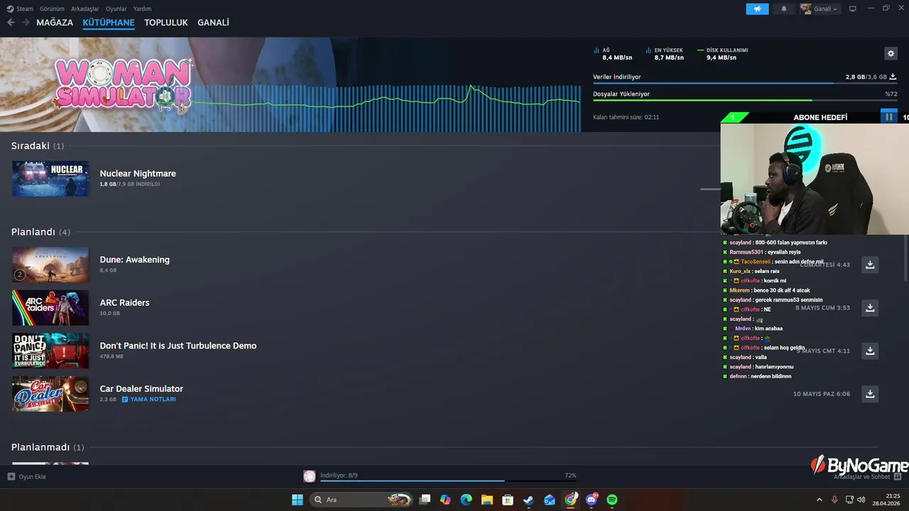909x511 pixels.
Task: Open the Mail app from taskbar
Action: [x=550, y=500]
